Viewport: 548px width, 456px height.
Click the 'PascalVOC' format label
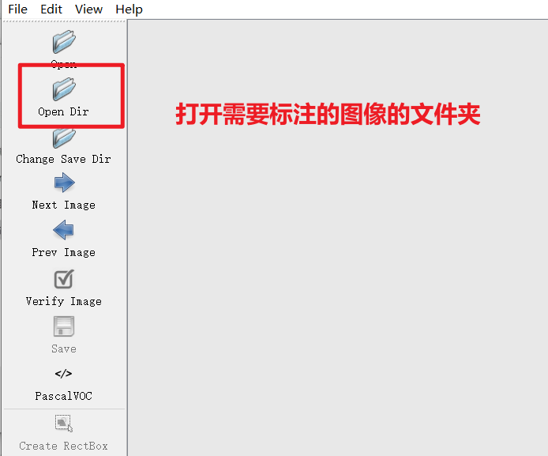pos(64,396)
